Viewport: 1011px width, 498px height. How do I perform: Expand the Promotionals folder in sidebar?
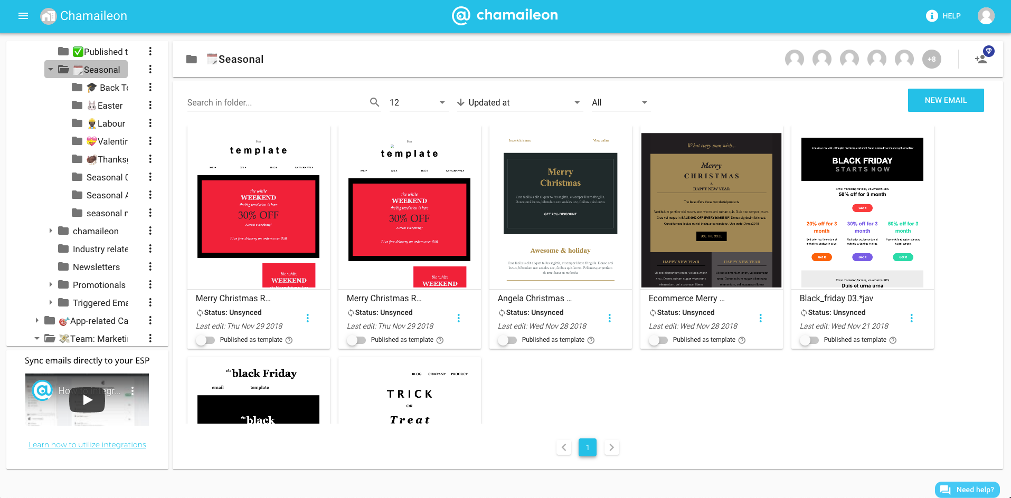(50, 285)
